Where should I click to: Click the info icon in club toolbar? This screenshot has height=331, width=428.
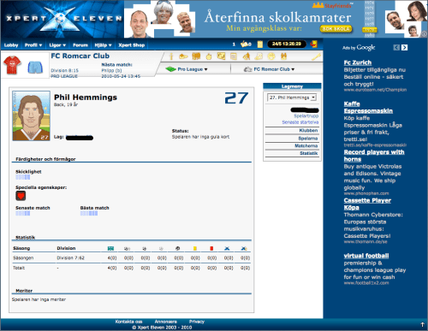point(171,56)
